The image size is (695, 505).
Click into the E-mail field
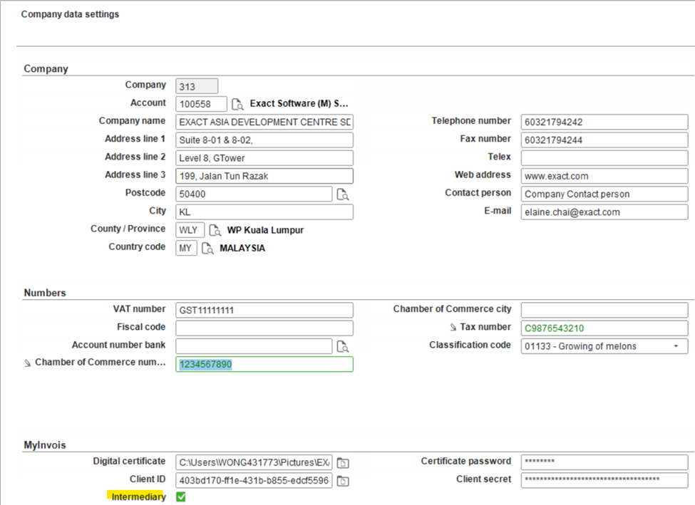pos(604,212)
